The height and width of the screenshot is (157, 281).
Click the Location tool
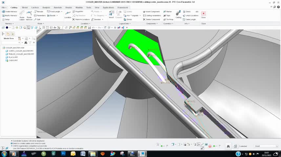pos(68,15)
